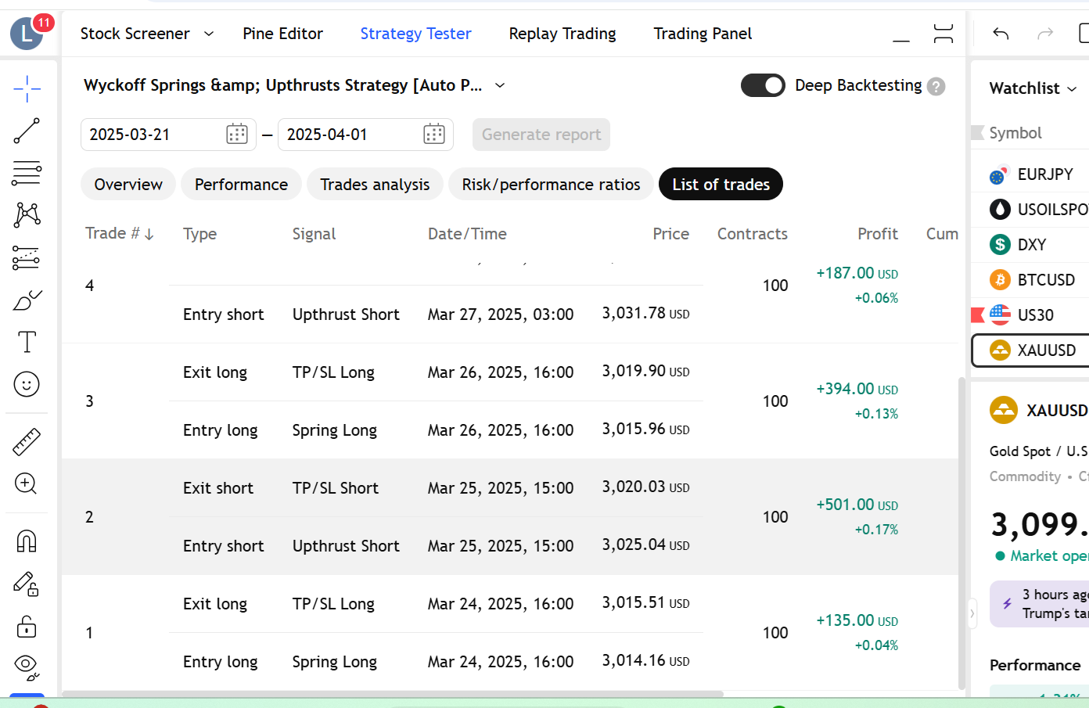
Task: Click the Generate report button
Action: [541, 135]
